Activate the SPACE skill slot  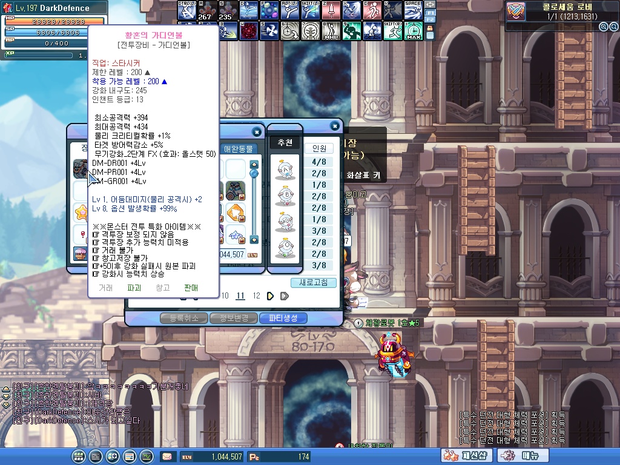point(413,10)
